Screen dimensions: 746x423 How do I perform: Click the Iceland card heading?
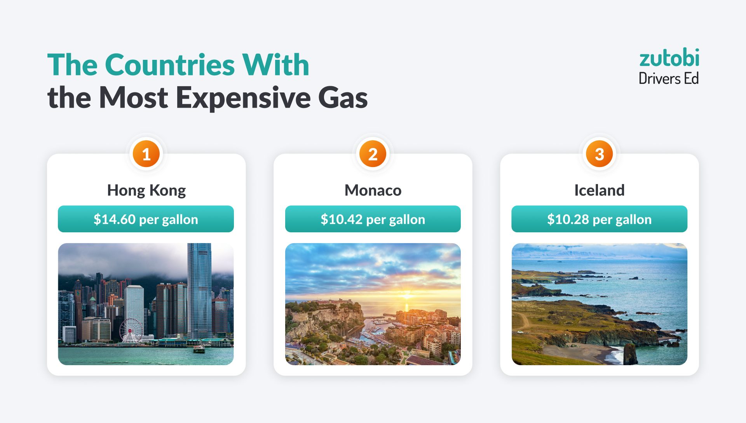[599, 190]
